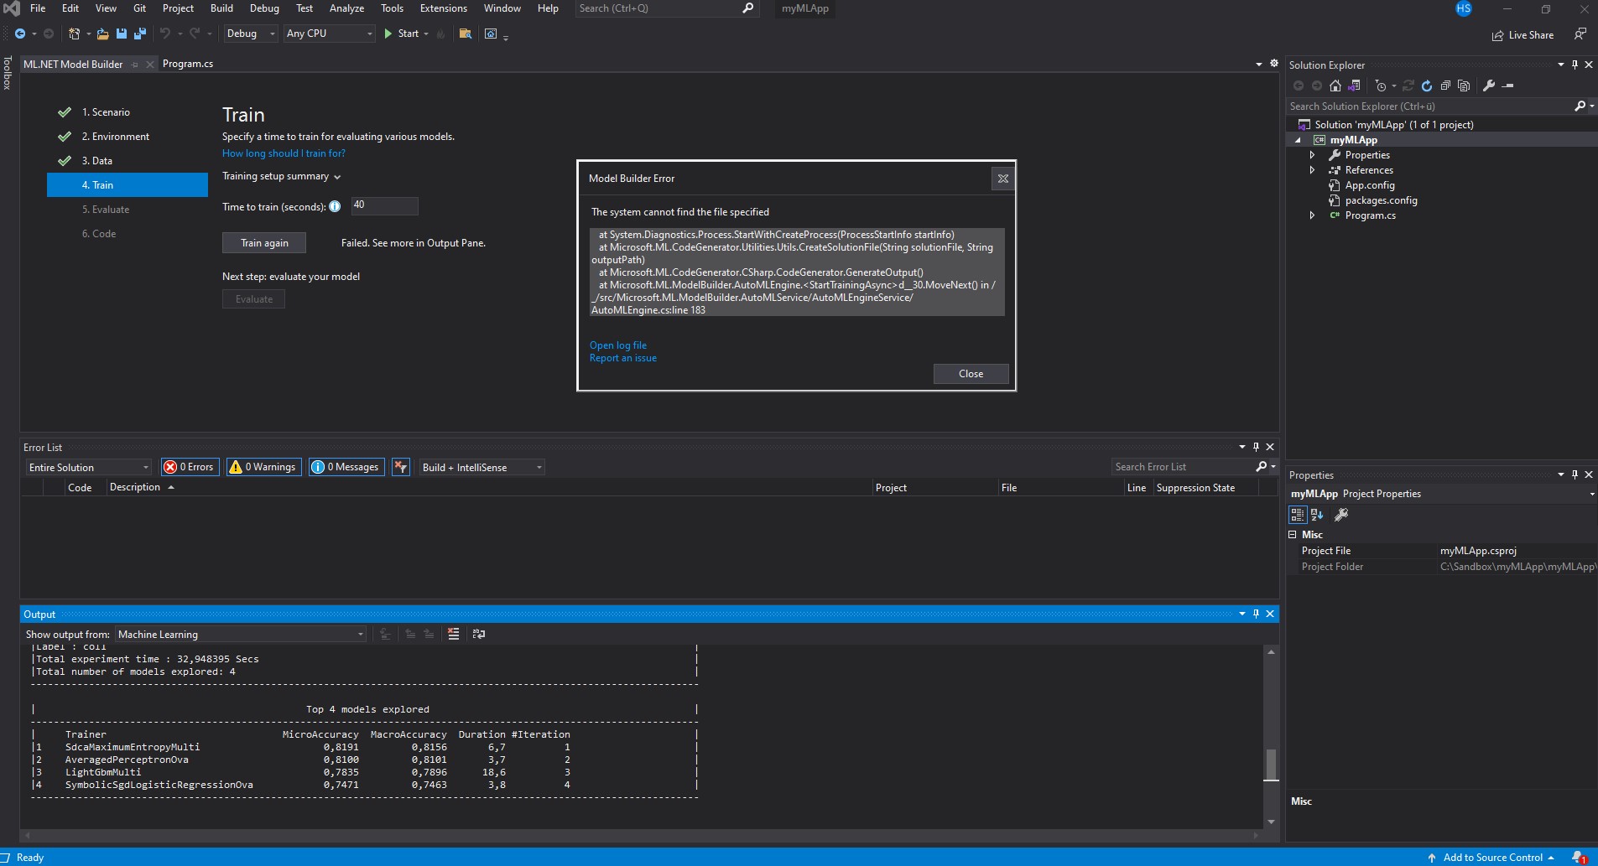This screenshot has height=866, width=1598.
Task: Open the Any CPU platform dropdown
Action: [329, 34]
